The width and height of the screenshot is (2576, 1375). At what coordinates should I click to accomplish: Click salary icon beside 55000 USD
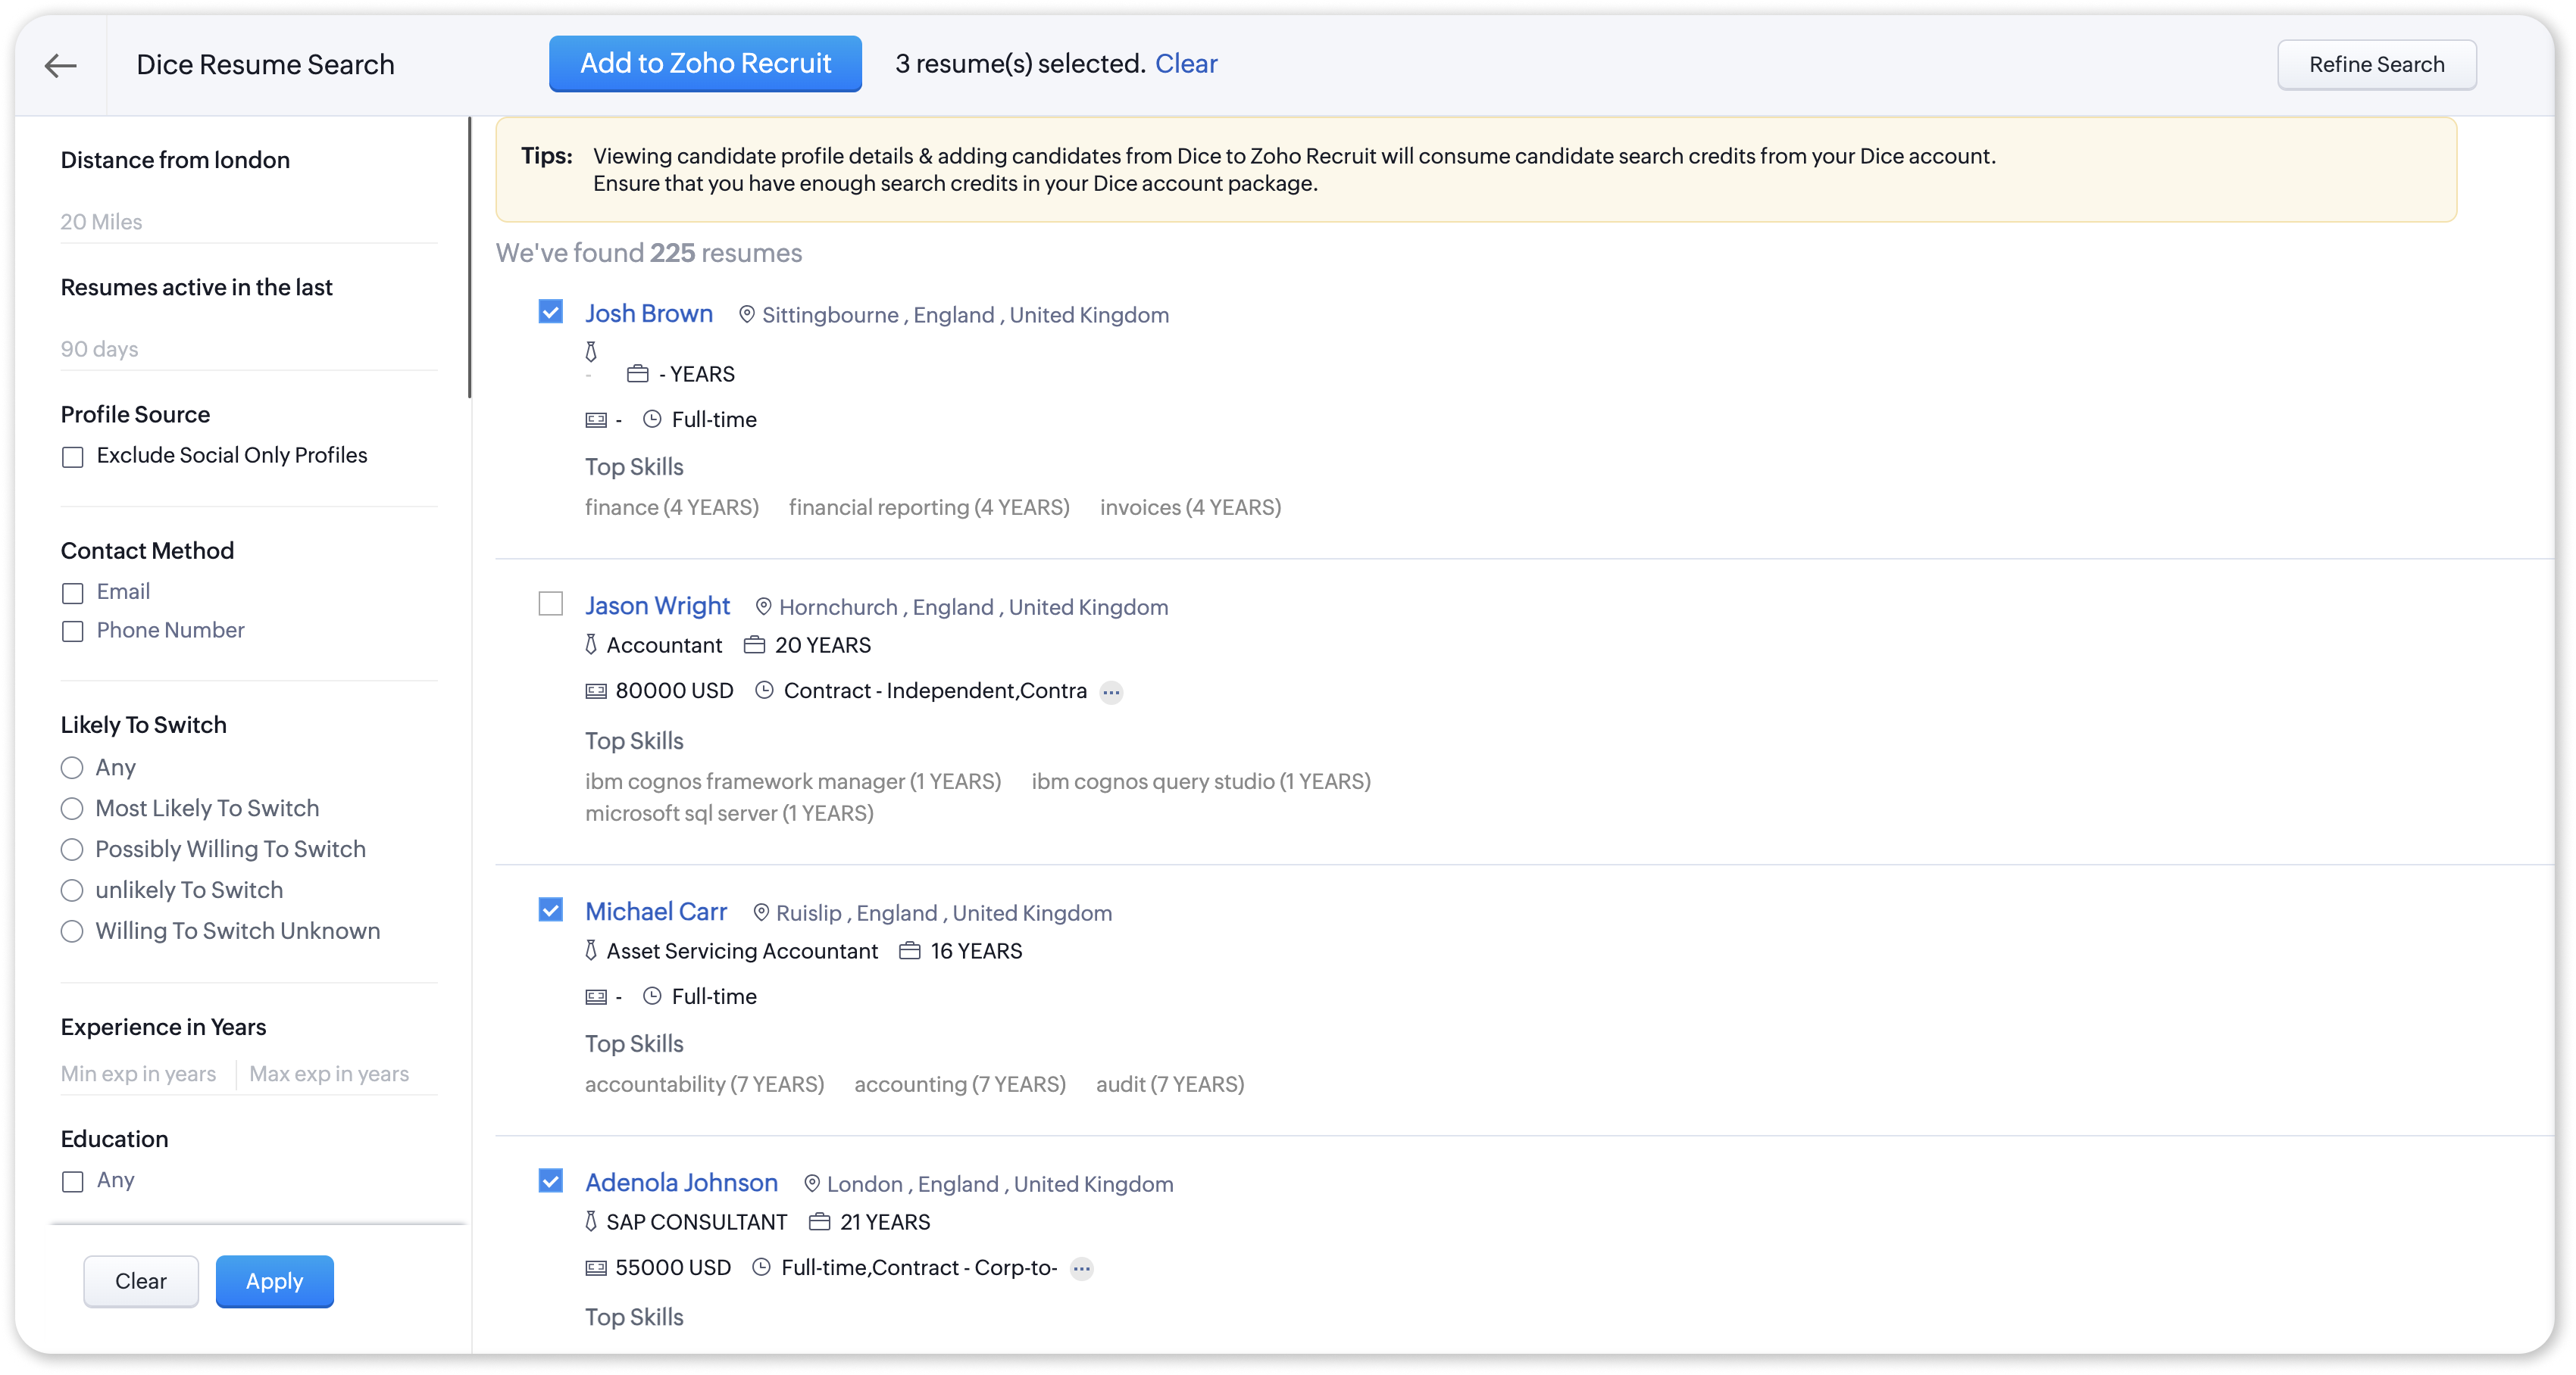pyautogui.click(x=596, y=1267)
